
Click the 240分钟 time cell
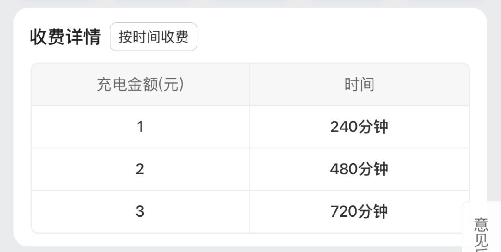tap(359, 127)
